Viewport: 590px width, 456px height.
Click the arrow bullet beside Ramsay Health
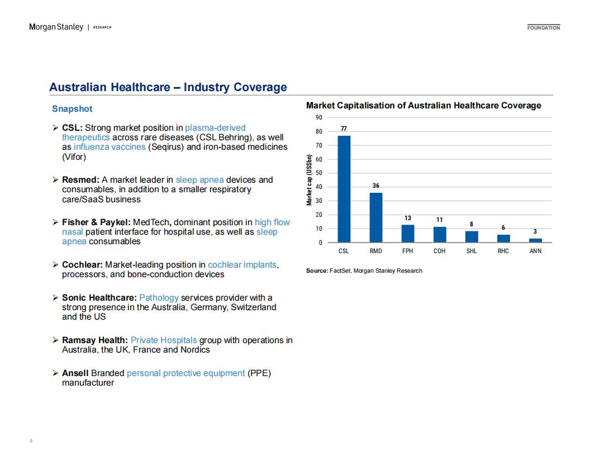pyautogui.click(x=55, y=340)
